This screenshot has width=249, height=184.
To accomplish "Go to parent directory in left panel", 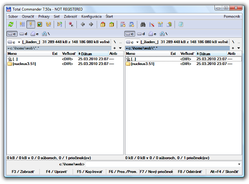I will (120, 42).
